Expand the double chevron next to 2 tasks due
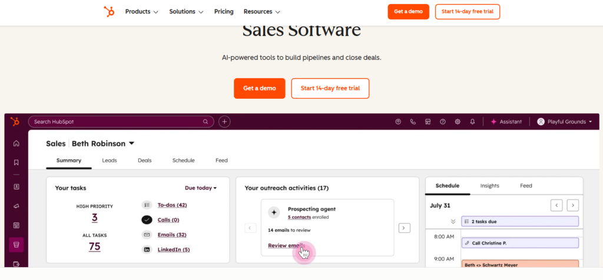 tap(453, 221)
